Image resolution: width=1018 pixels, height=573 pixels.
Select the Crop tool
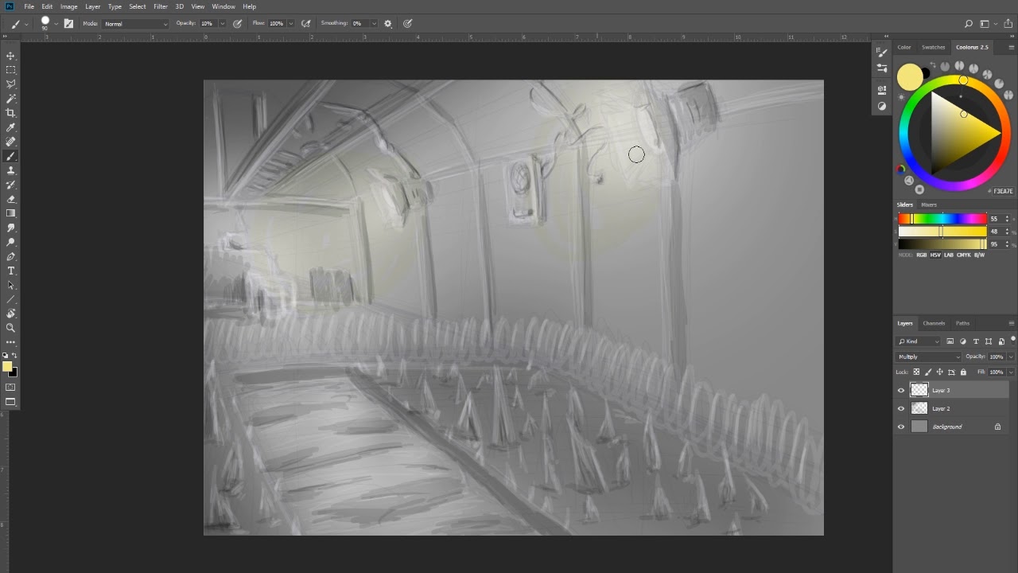tap(10, 113)
